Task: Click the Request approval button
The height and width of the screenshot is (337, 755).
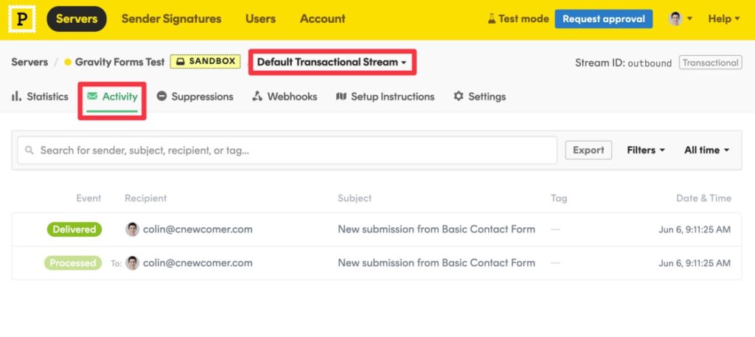Action: [604, 18]
